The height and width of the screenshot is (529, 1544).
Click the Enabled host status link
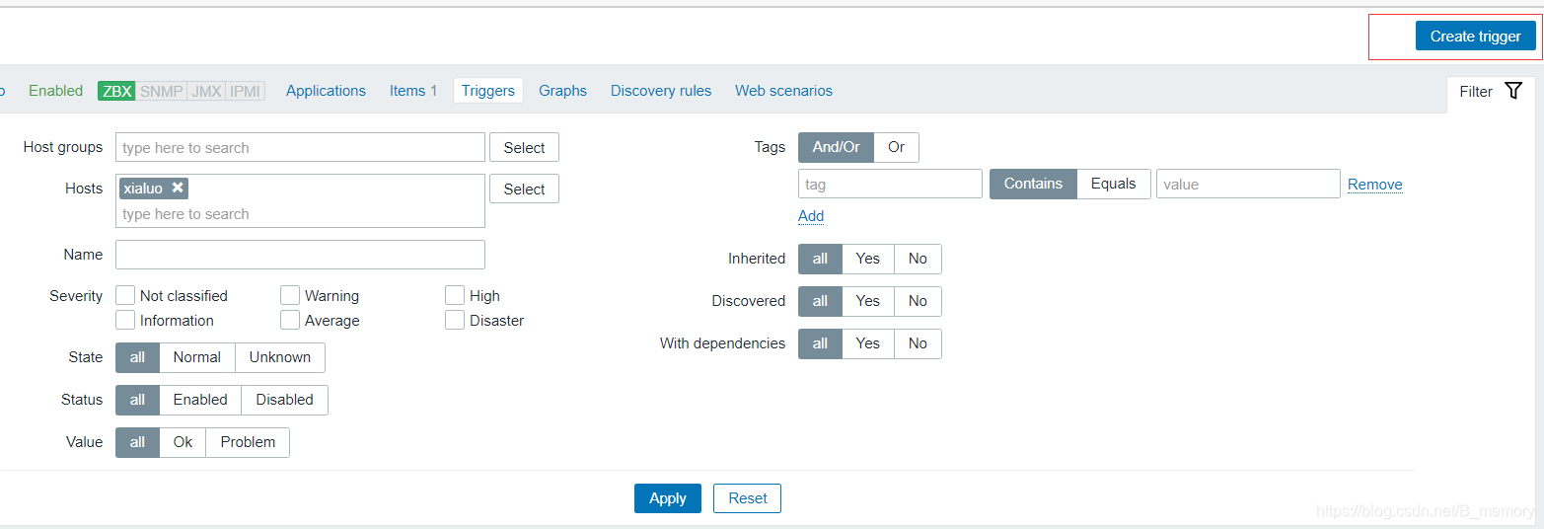point(55,91)
